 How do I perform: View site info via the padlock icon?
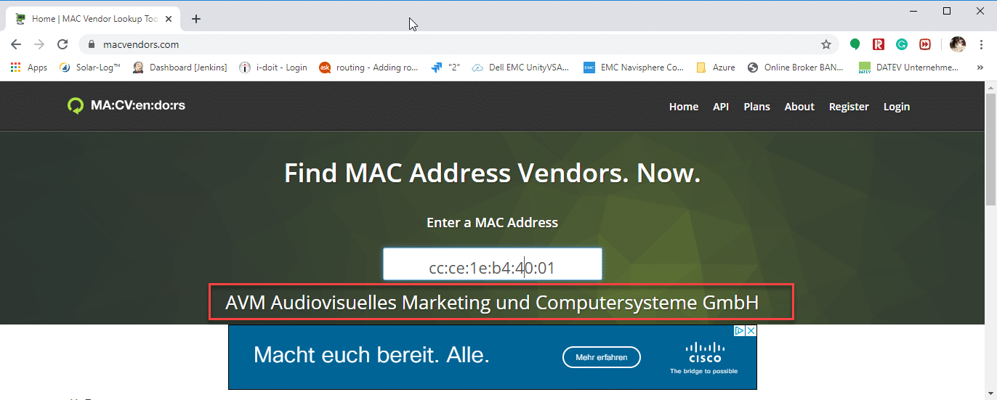pos(92,44)
